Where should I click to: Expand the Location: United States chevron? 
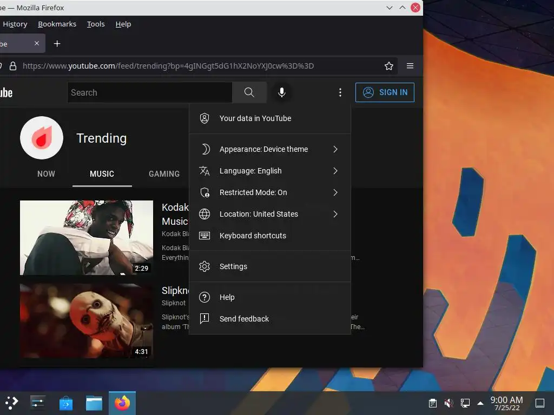335,214
